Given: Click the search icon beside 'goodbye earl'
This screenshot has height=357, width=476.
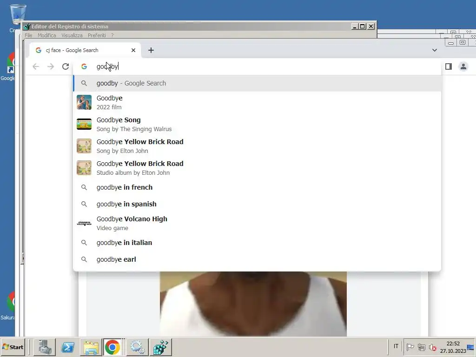Looking at the screenshot, I should pyautogui.click(x=84, y=259).
